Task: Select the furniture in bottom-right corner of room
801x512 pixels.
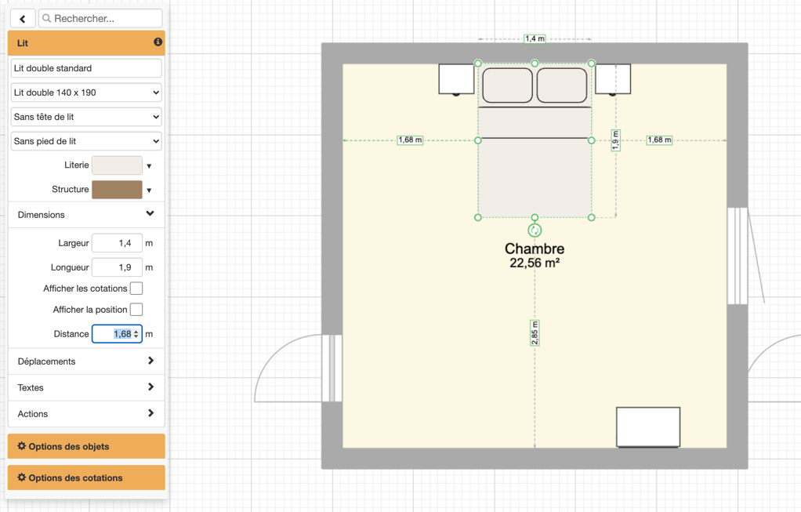Action: (x=648, y=427)
